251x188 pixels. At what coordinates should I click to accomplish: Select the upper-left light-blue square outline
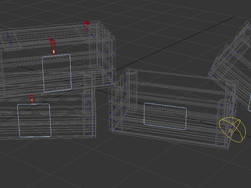(x=56, y=73)
